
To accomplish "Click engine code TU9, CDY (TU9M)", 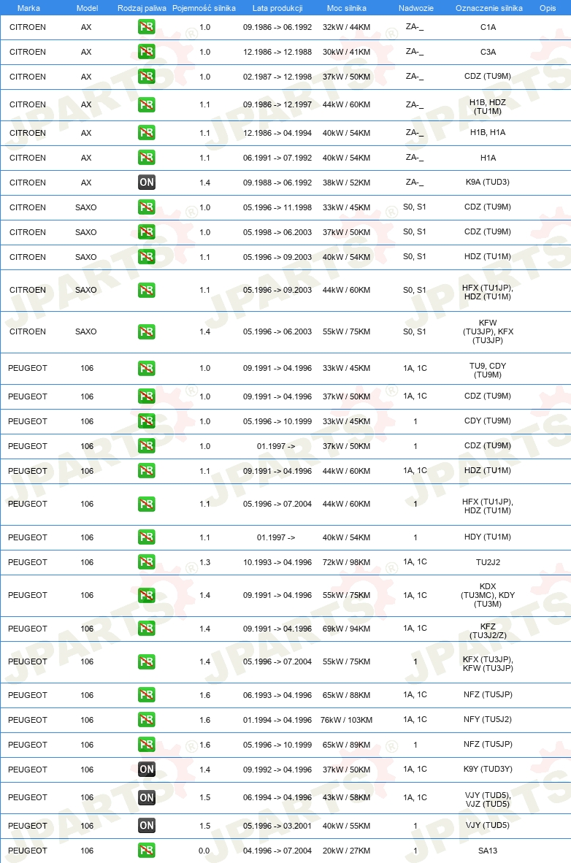I will tap(488, 370).
